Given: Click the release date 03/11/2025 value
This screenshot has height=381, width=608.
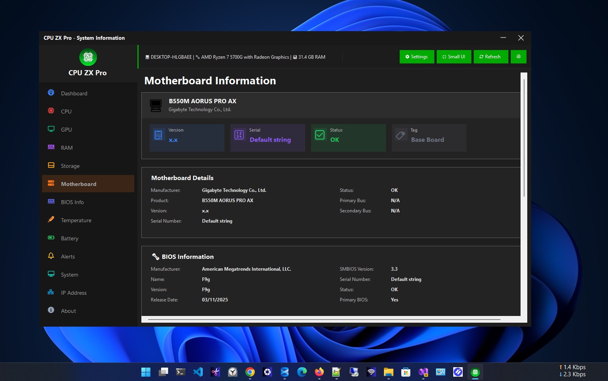Looking at the screenshot, I should (x=215, y=300).
